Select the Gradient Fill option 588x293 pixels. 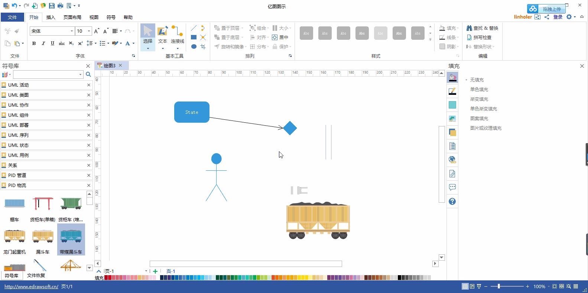click(x=479, y=99)
